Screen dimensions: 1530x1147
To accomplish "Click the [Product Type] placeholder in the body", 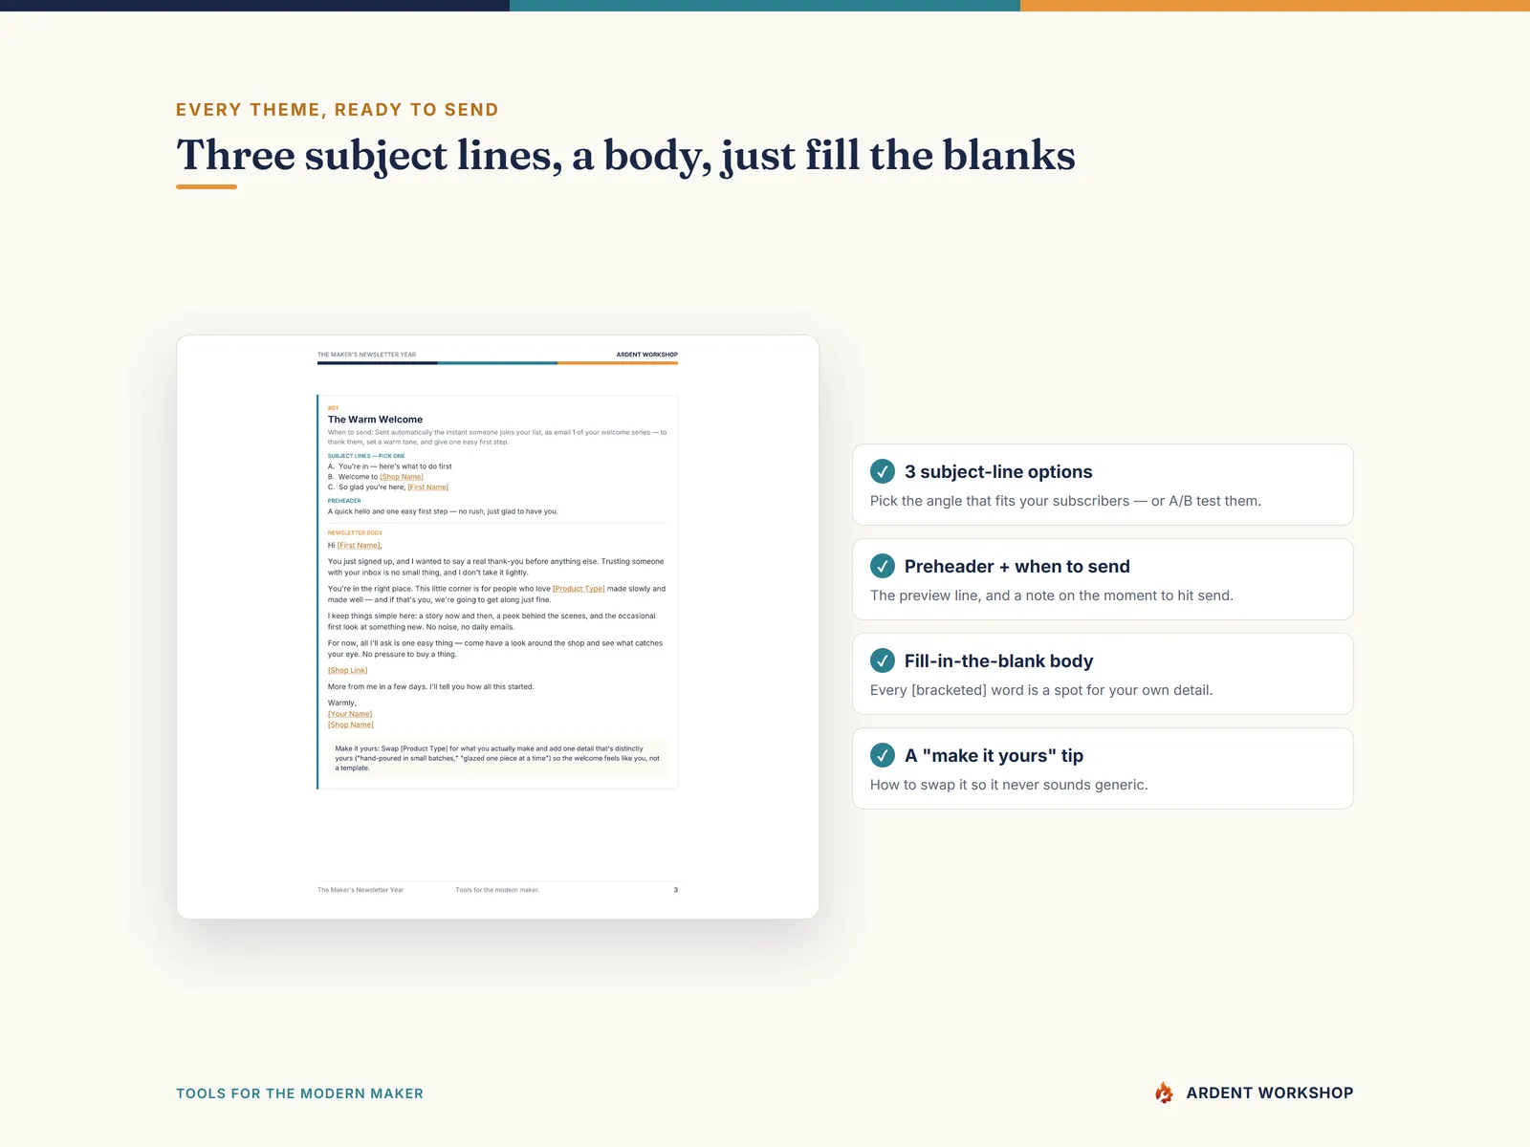I will pyautogui.click(x=579, y=589).
